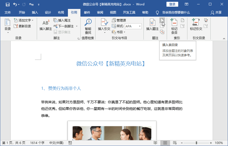Click the update table of figures icon
Viewport: 228px width, 146px height.
pyautogui.click(x=162, y=26)
